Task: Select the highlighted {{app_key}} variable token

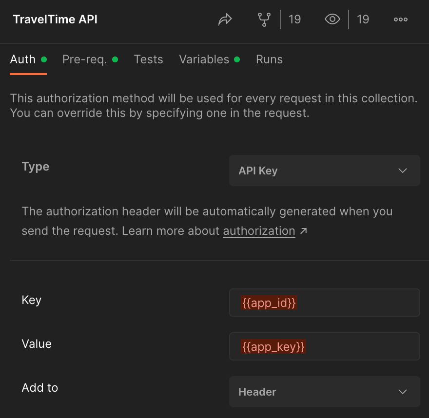Action: 273,346
